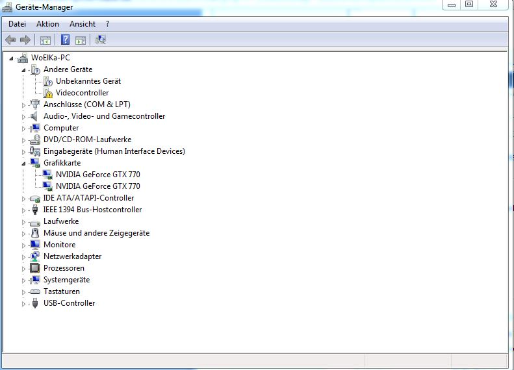Expand the USB-Controller branch
The width and height of the screenshot is (514, 370).
(x=23, y=304)
